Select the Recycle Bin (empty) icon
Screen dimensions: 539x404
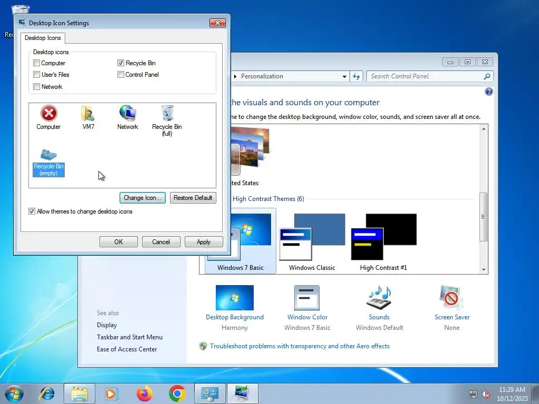click(x=48, y=163)
